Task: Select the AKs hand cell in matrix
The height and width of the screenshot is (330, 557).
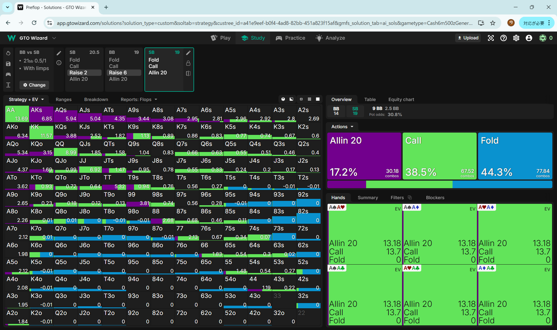Action: coord(41,114)
